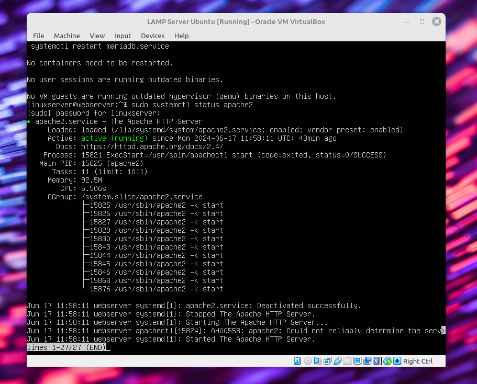Open the Help menu
This screenshot has width=477, height=384.
point(182,36)
